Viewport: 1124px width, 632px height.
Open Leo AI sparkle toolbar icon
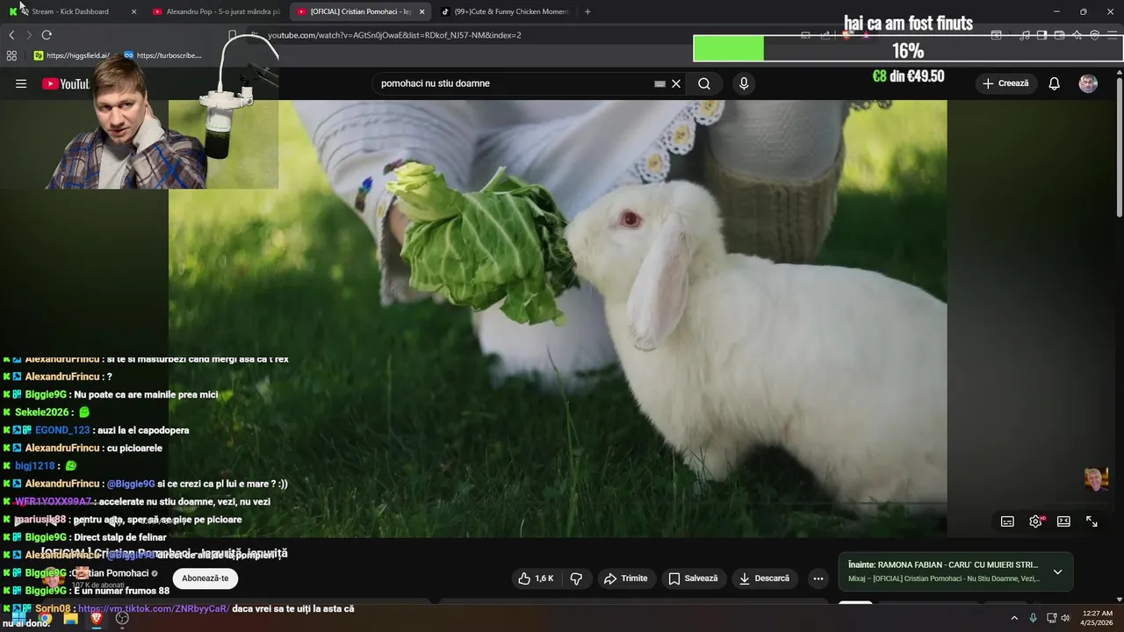pos(1077,35)
